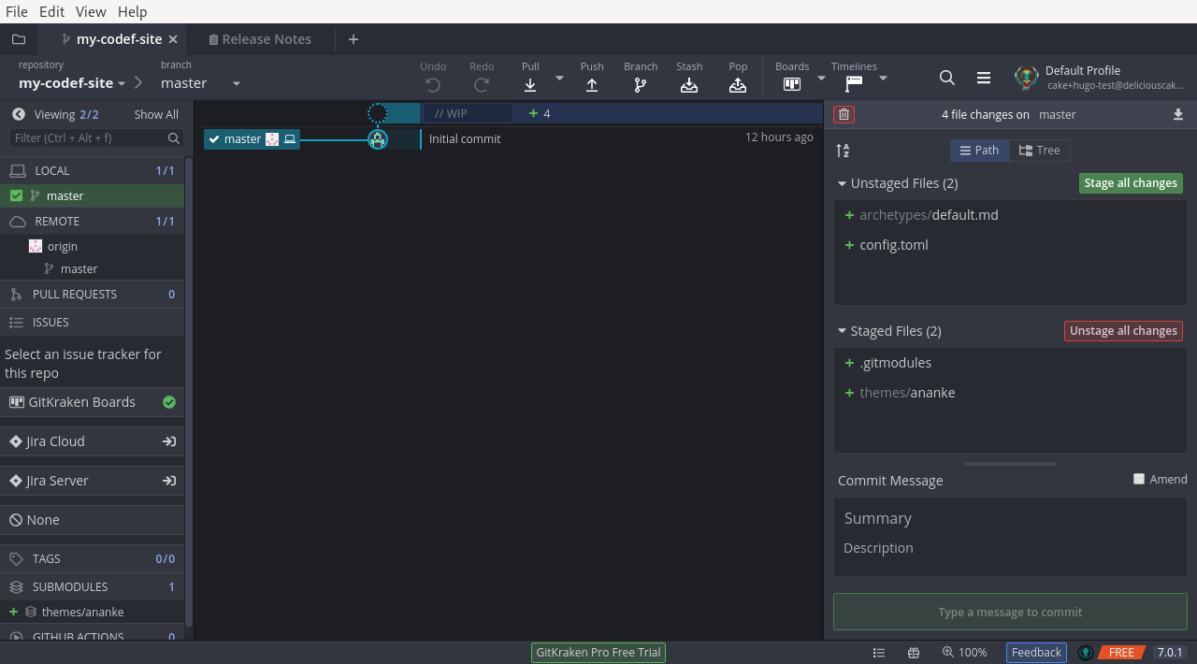This screenshot has width=1197, height=664.
Task: Stash changes via the Stash icon
Action: 689,84
